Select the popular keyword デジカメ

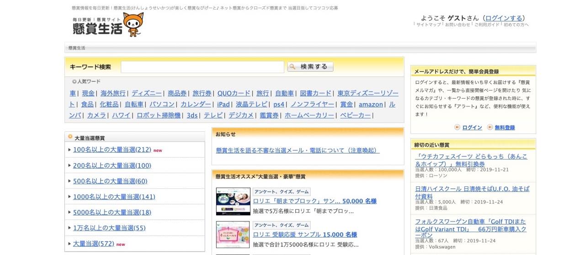(x=241, y=115)
